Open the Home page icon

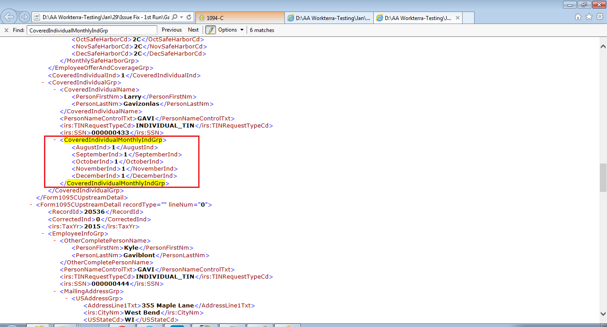click(578, 17)
